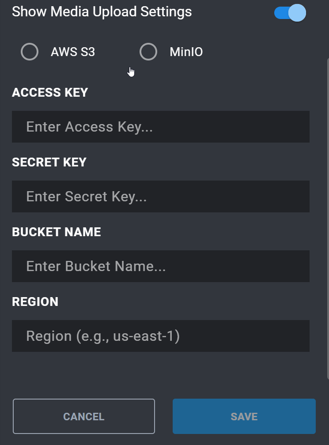Screen dimensions: 329x445
Task: Disable media upload settings via the toggle
Action: (x=290, y=13)
